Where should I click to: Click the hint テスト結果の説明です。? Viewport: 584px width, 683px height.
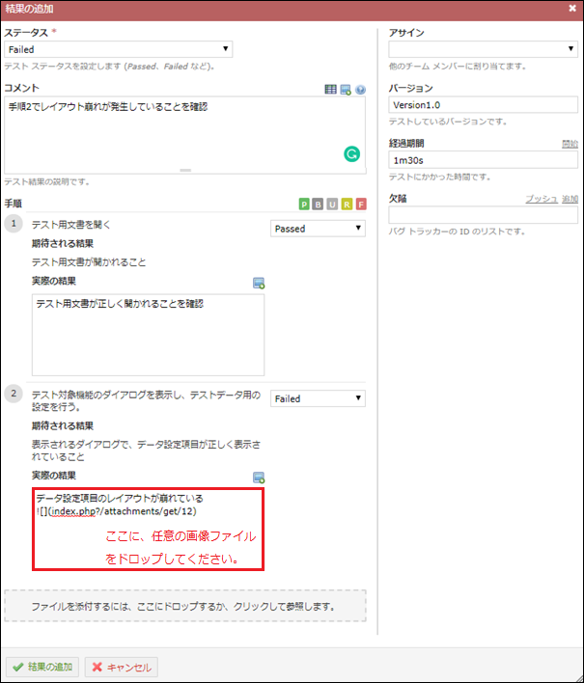tap(47, 181)
